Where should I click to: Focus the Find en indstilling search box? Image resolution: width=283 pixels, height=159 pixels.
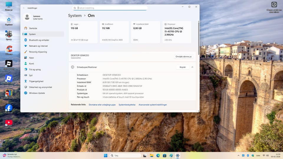(x=110, y=8)
